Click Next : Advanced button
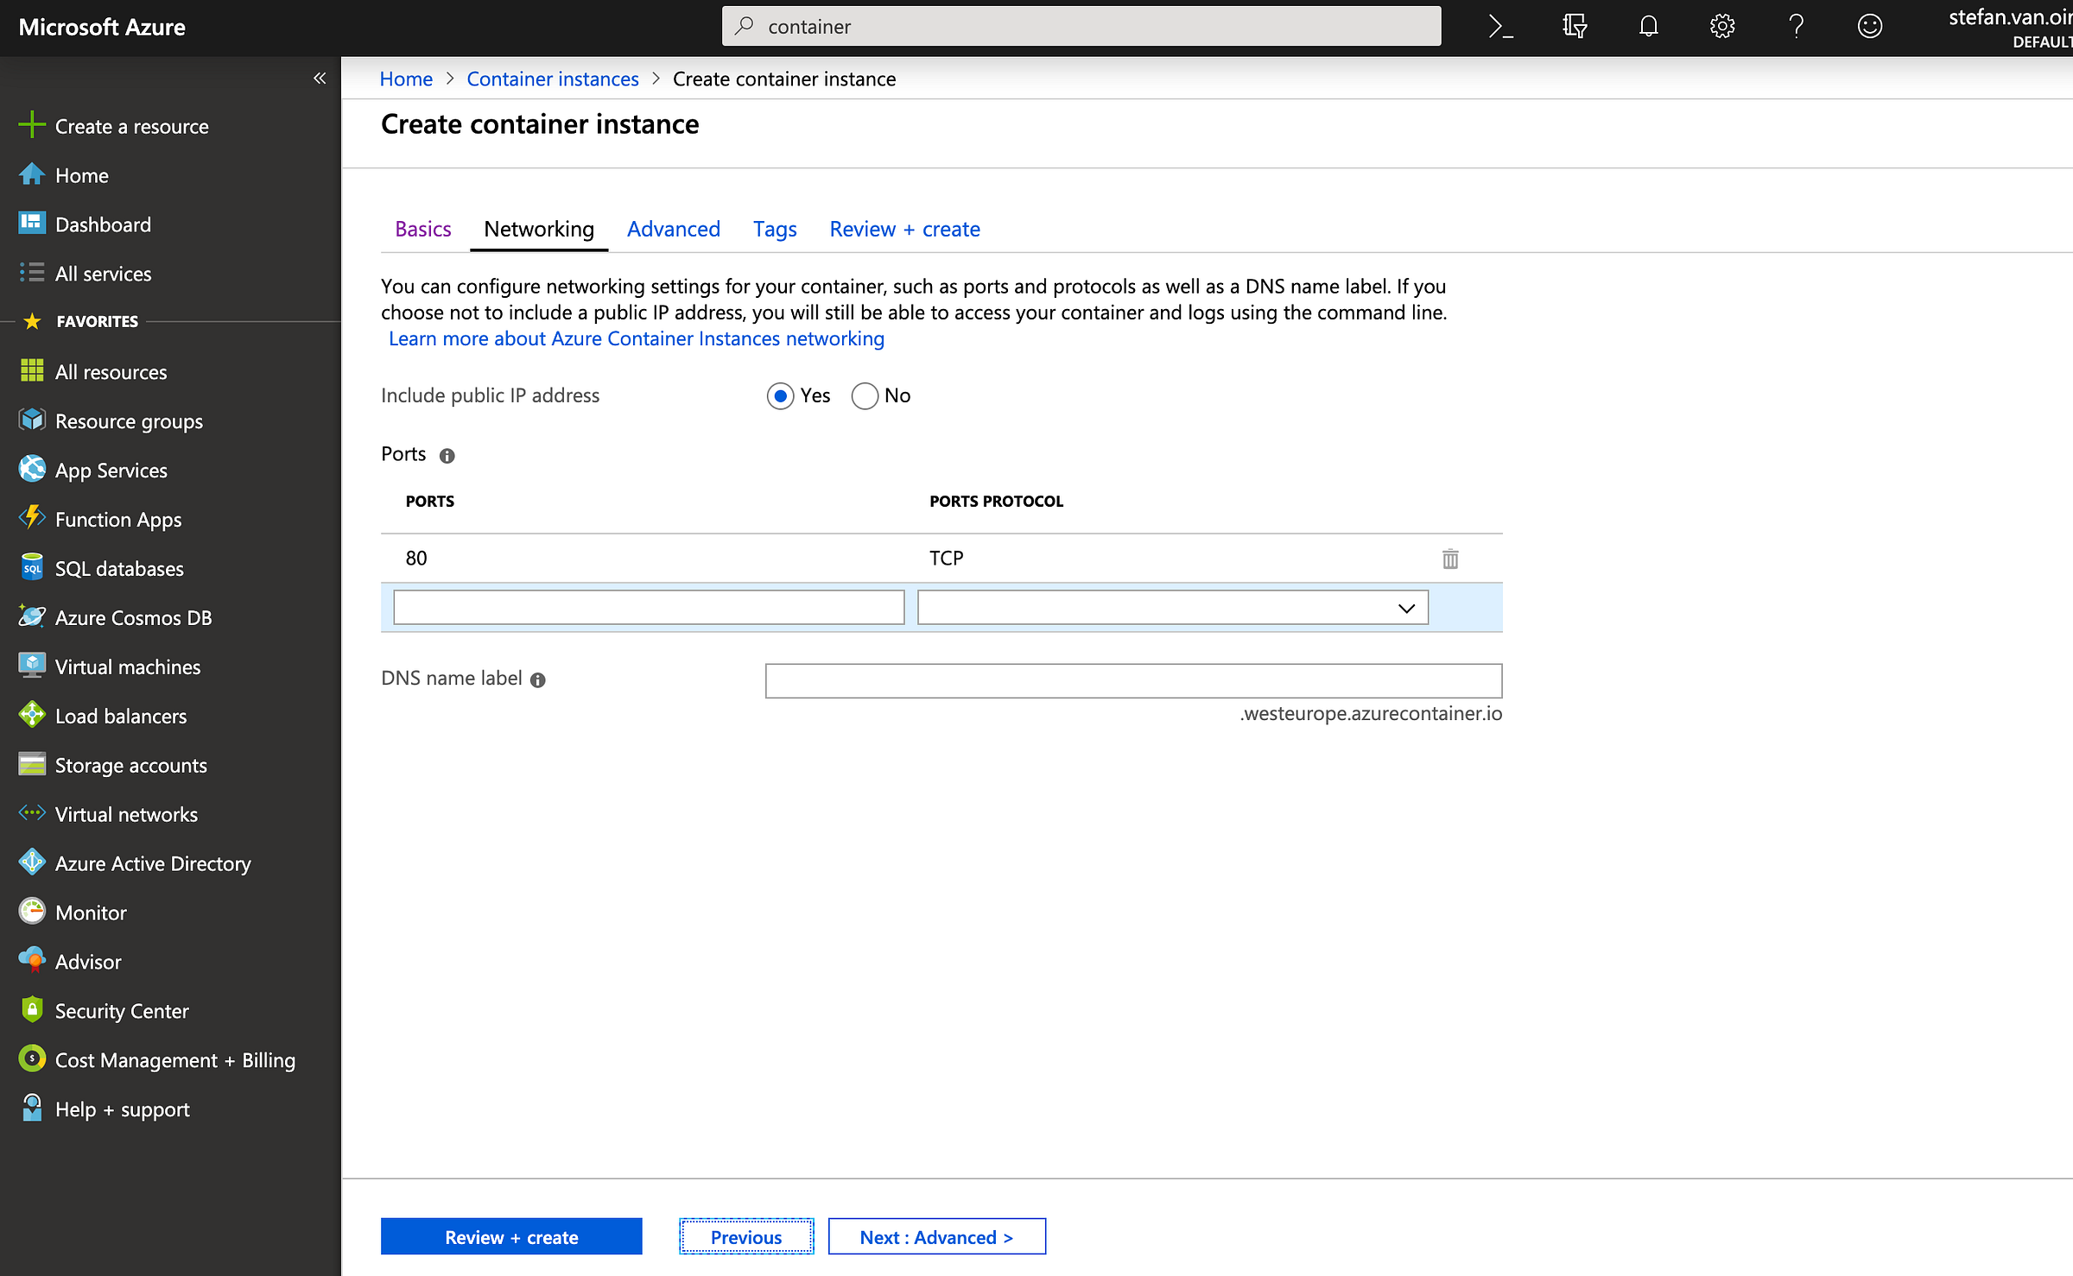Image resolution: width=2073 pixels, height=1276 pixels. (936, 1237)
